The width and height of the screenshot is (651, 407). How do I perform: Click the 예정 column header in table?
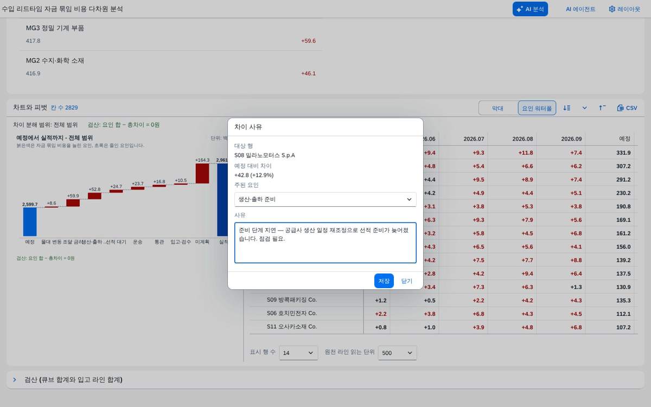pyautogui.click(x=625, y=138)
